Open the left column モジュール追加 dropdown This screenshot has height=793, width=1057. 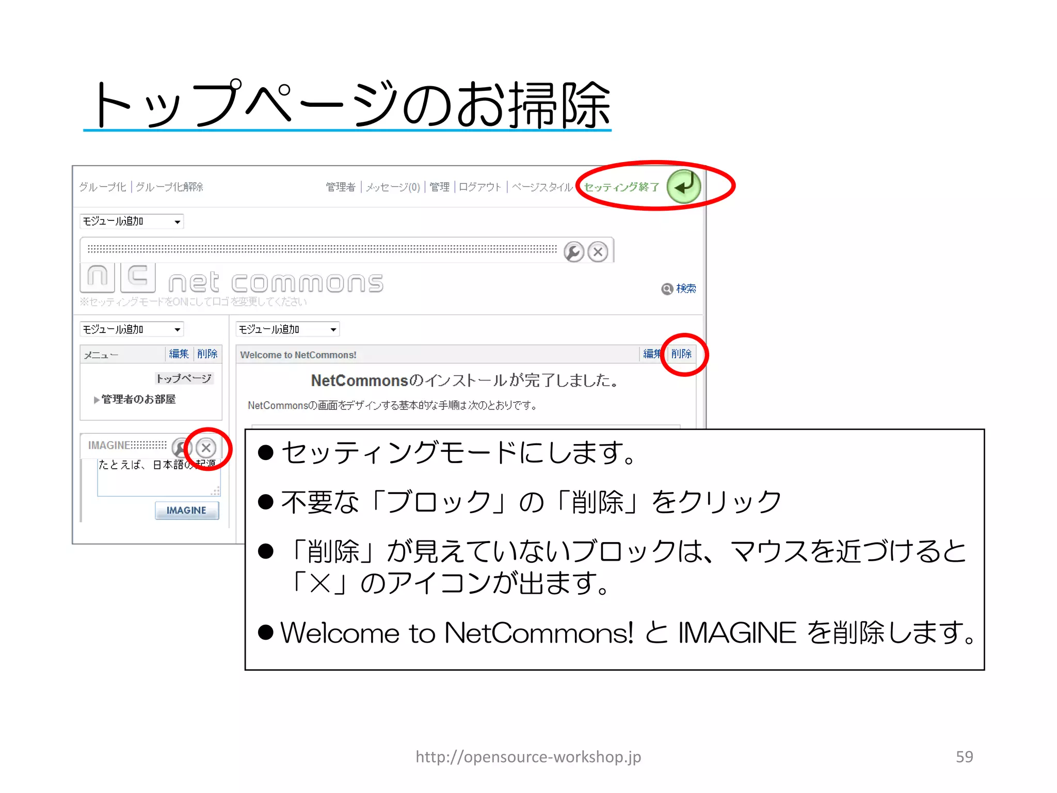[x=132, y=329]
